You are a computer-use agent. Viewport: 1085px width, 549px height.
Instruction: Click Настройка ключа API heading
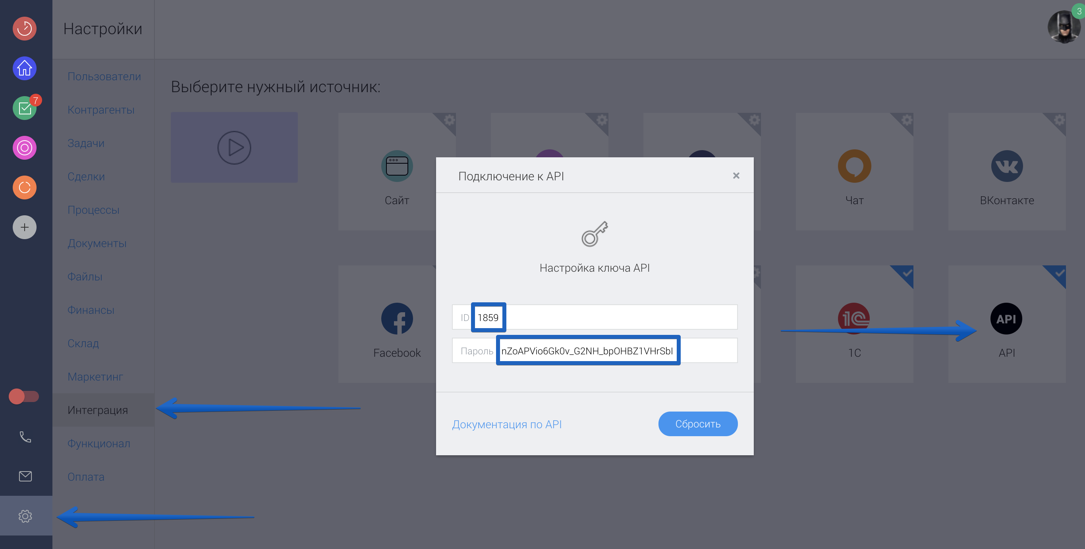click(594, 268)
